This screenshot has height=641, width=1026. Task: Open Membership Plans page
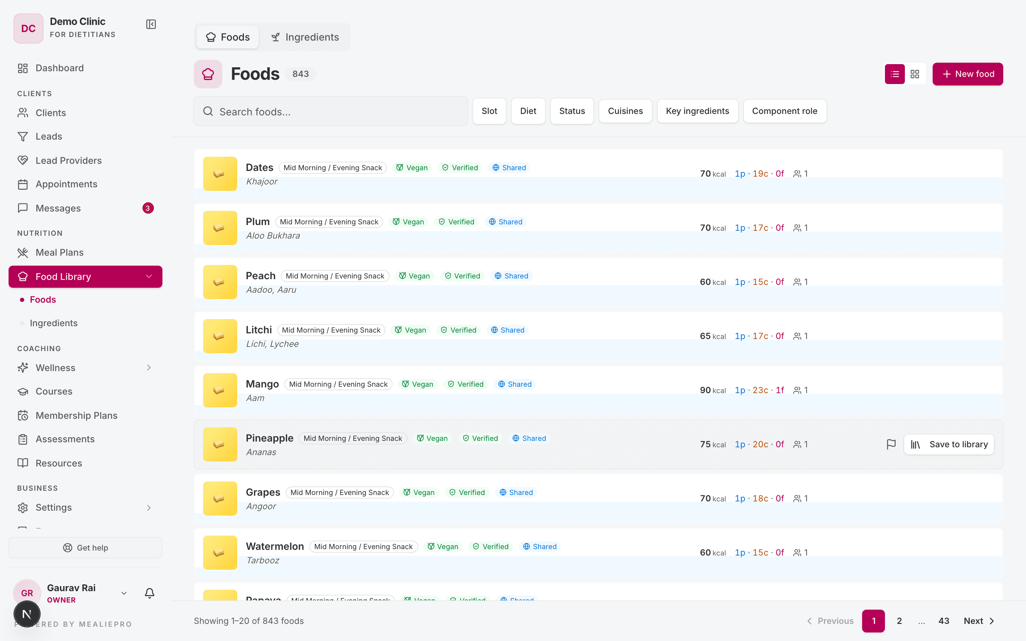pyautogui.click(x=85, y=416)
